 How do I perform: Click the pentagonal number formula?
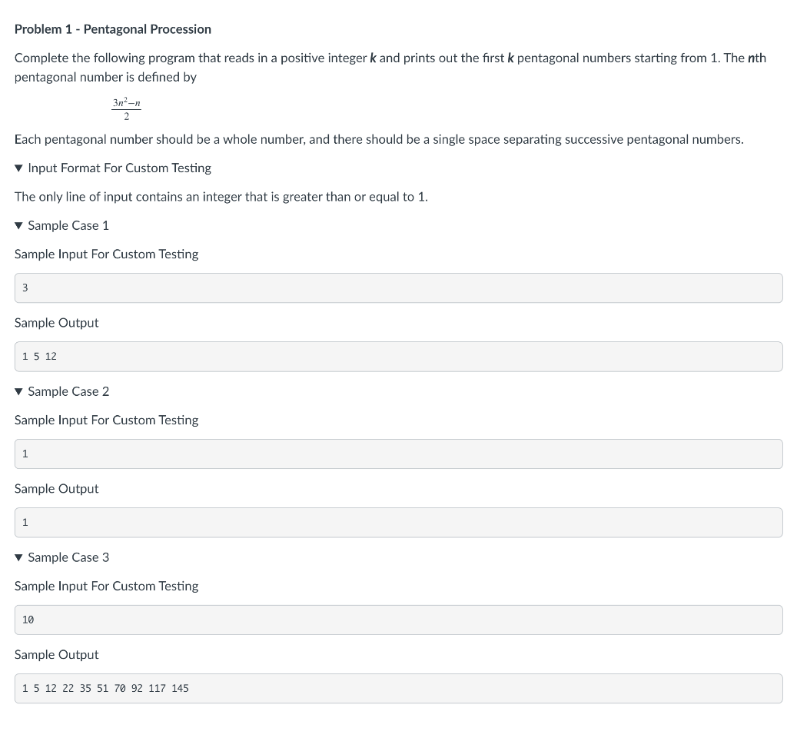pos(125,109)
